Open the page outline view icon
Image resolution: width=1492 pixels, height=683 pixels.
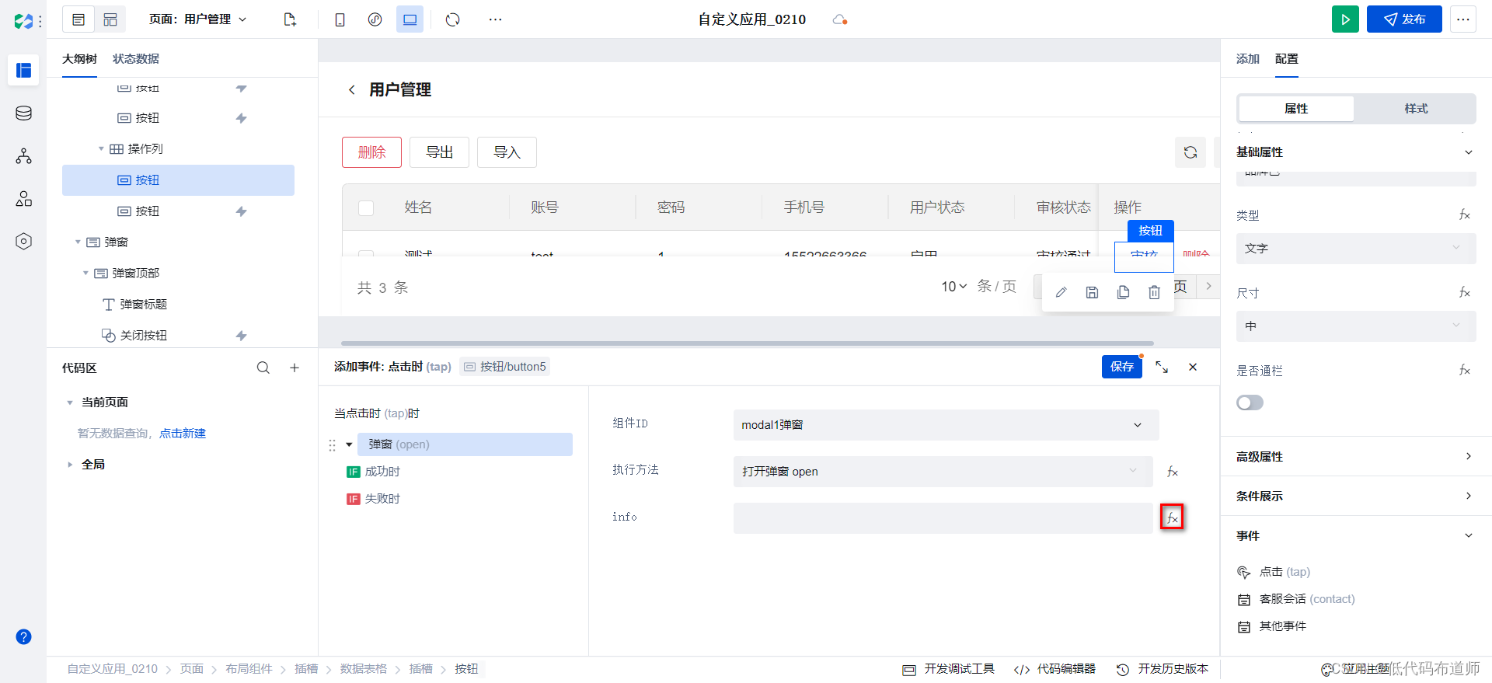78,19
